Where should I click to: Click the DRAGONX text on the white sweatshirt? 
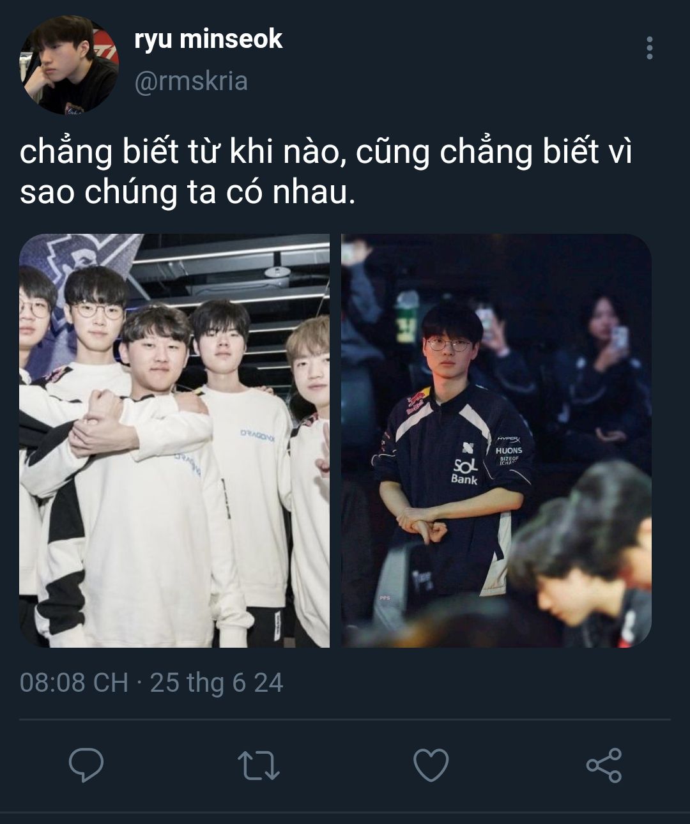pyautogui.click(x=257, y=433)
